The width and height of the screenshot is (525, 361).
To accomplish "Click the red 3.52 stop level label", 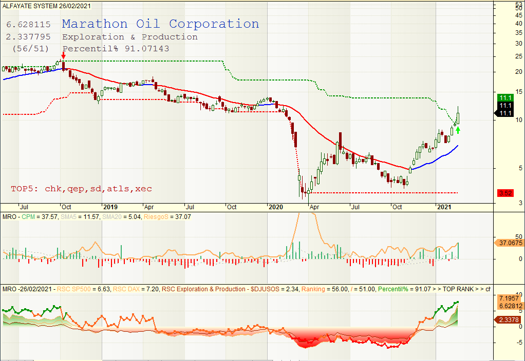I will pyautogui.click(x=505, y=193).
